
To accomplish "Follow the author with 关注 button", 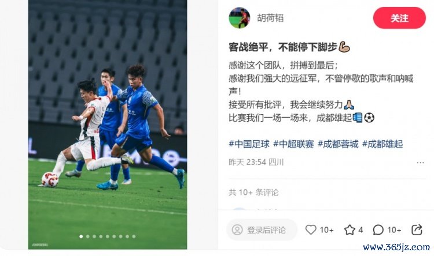I will pos(399,18).
